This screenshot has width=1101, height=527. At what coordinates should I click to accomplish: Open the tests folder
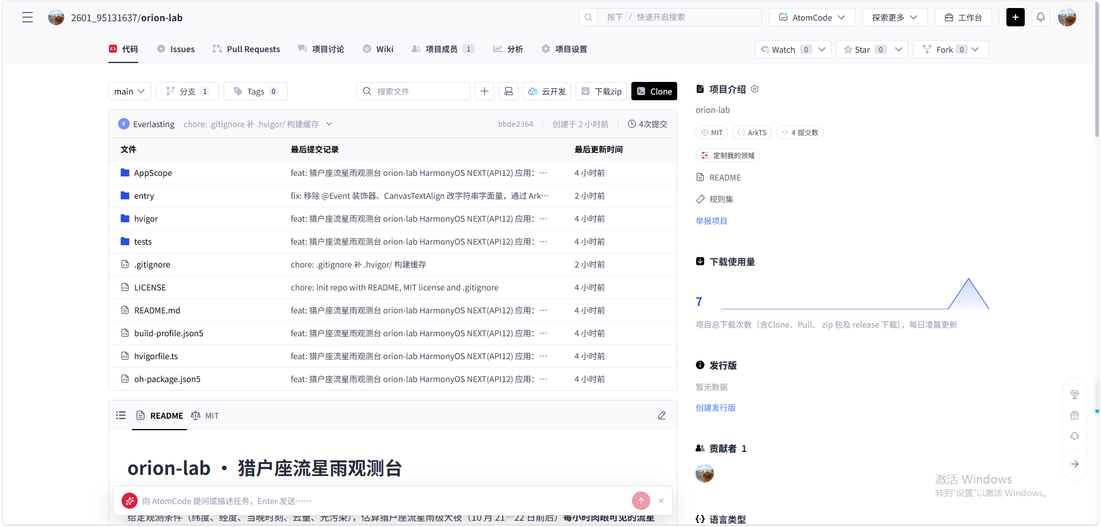(143, 242)
